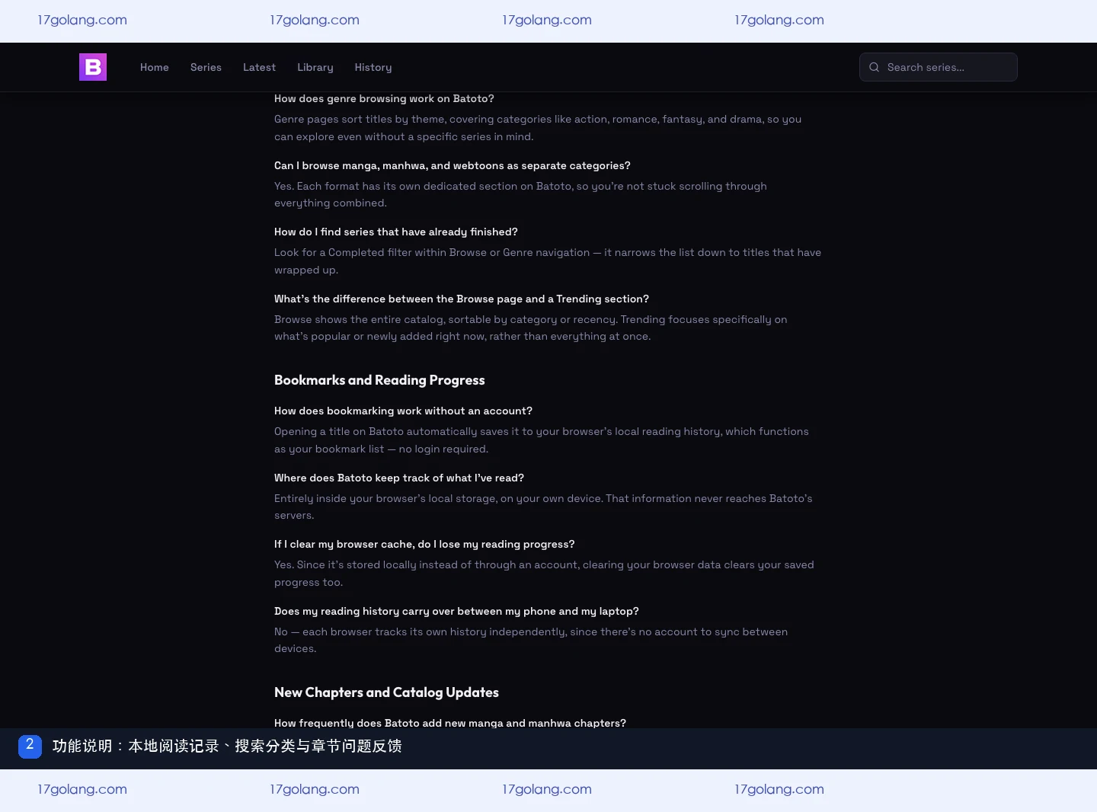The width and height of the screenshot is (1097, 812).
Task: Click question "Where does Batoto keep track of what I've read?"
Action: [x=399, y=478]
